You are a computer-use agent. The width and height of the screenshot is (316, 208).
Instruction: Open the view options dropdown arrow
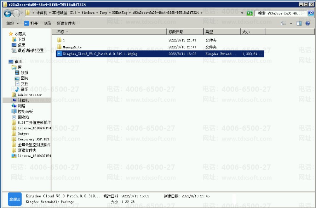pyautogui.click(x=291, y=23)
